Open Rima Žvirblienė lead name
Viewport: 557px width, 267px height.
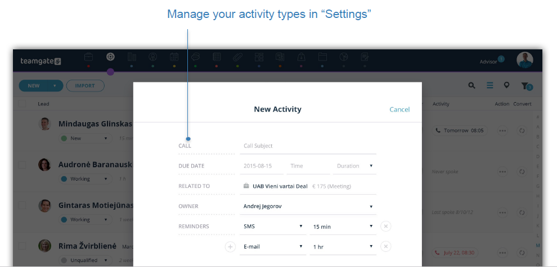(x=87, y=246)
